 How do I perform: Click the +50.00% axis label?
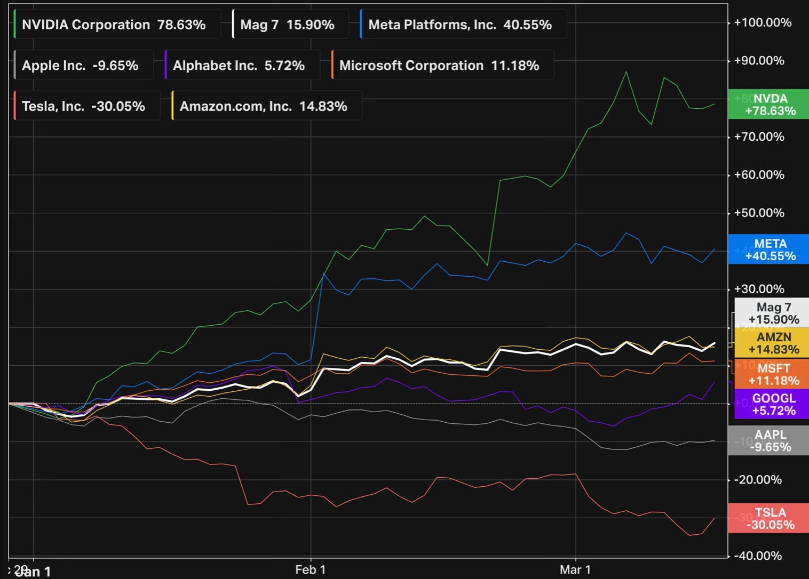click(x=759, y=213)
